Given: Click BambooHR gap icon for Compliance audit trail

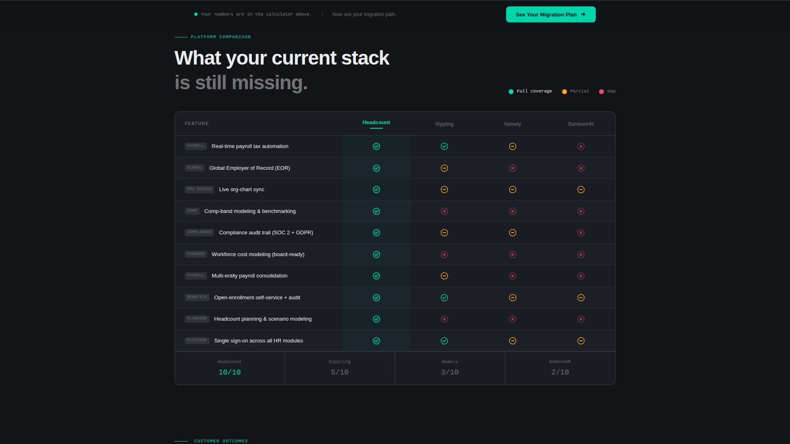Looking at the screenshot, I should coord(581,233).
